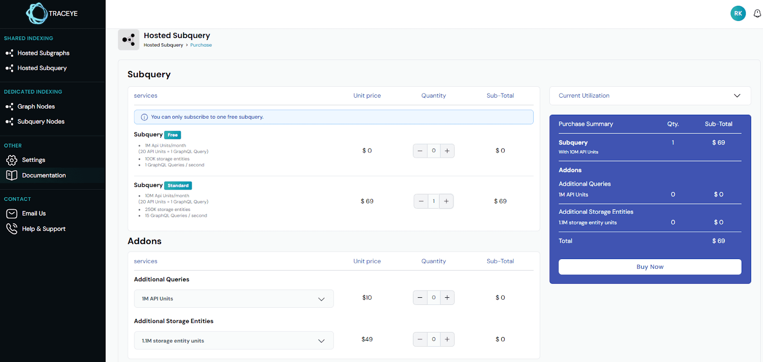Screen dimensions: 763x362
Task: Click the Buy Now button
Action: (x=650, y=267)
